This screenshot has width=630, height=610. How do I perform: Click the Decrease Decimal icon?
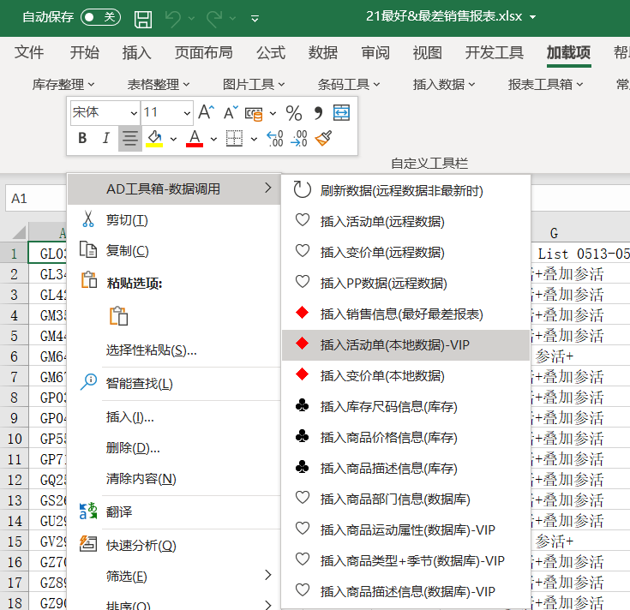[299, 139]
